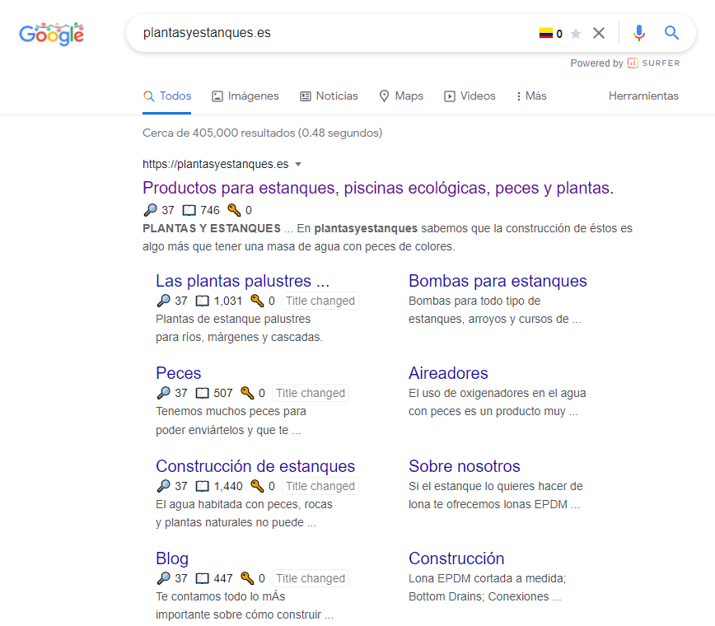This screenshot has height=626, width=715.
Task: Open the Bombas para estanques sitelink
Action: (x=498, y=281)
